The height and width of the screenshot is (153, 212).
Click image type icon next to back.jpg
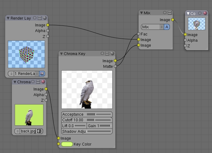click(x=39, y=131)
